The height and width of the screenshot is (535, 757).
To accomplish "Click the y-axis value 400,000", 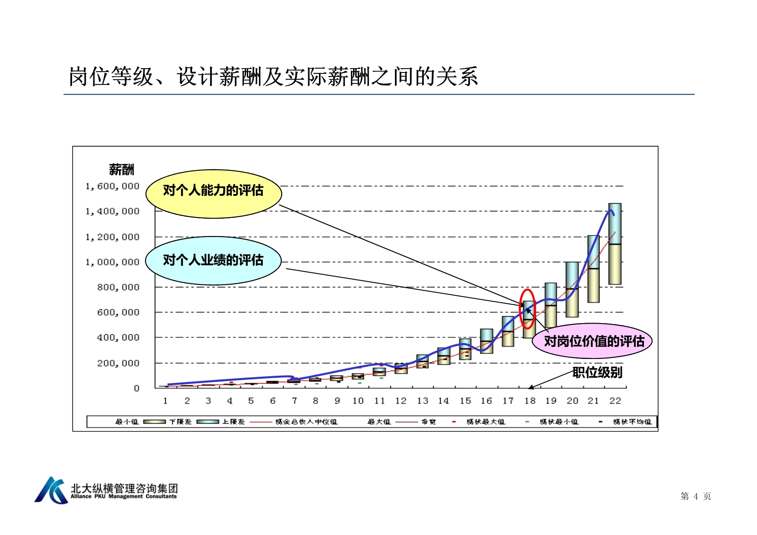I will (x=118, y=338).
